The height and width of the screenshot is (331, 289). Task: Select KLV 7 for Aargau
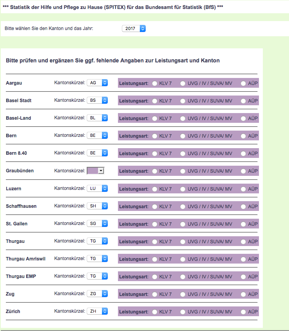click(155, 83)
